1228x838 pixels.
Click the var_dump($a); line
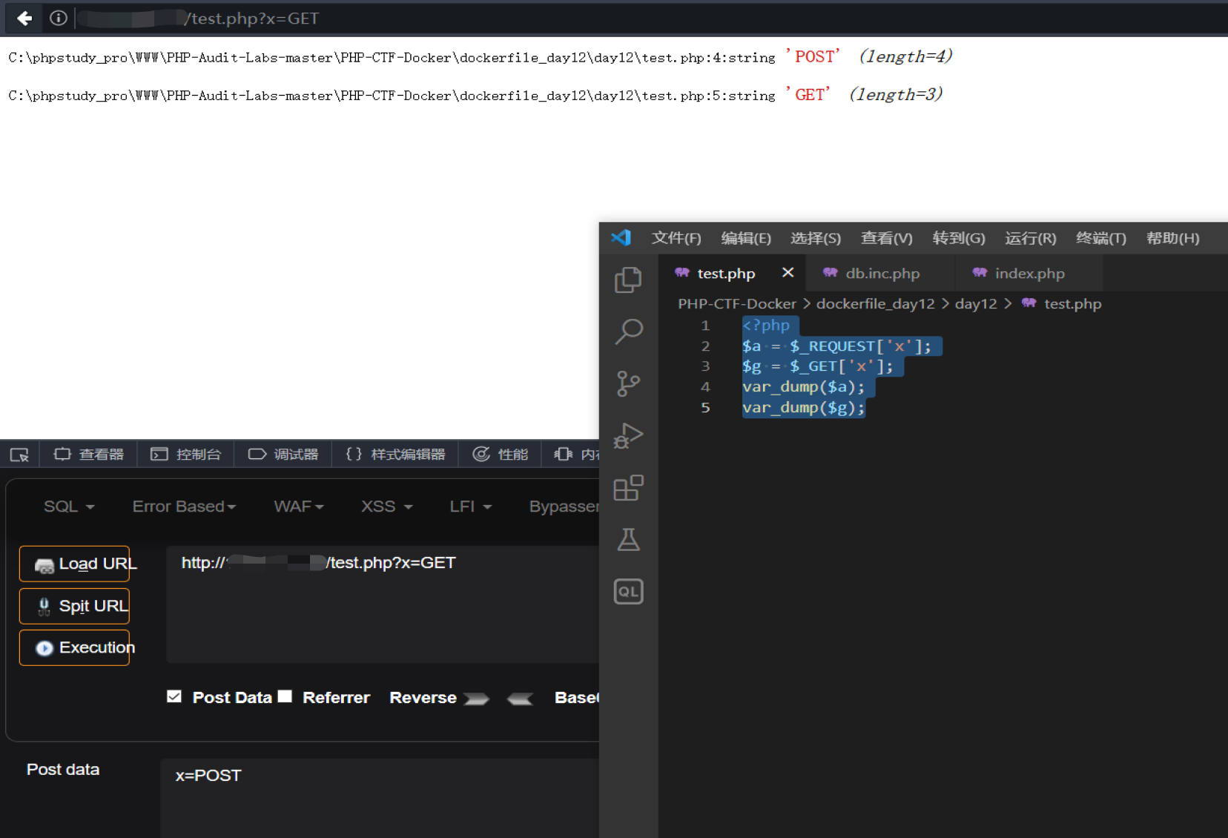tap(803, 386)
